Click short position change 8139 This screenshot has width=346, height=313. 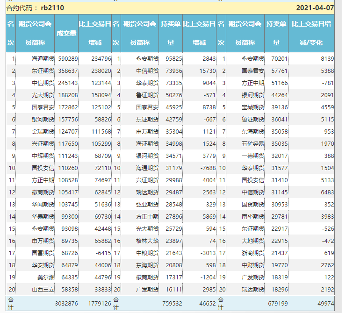click(x=327, y=59)
